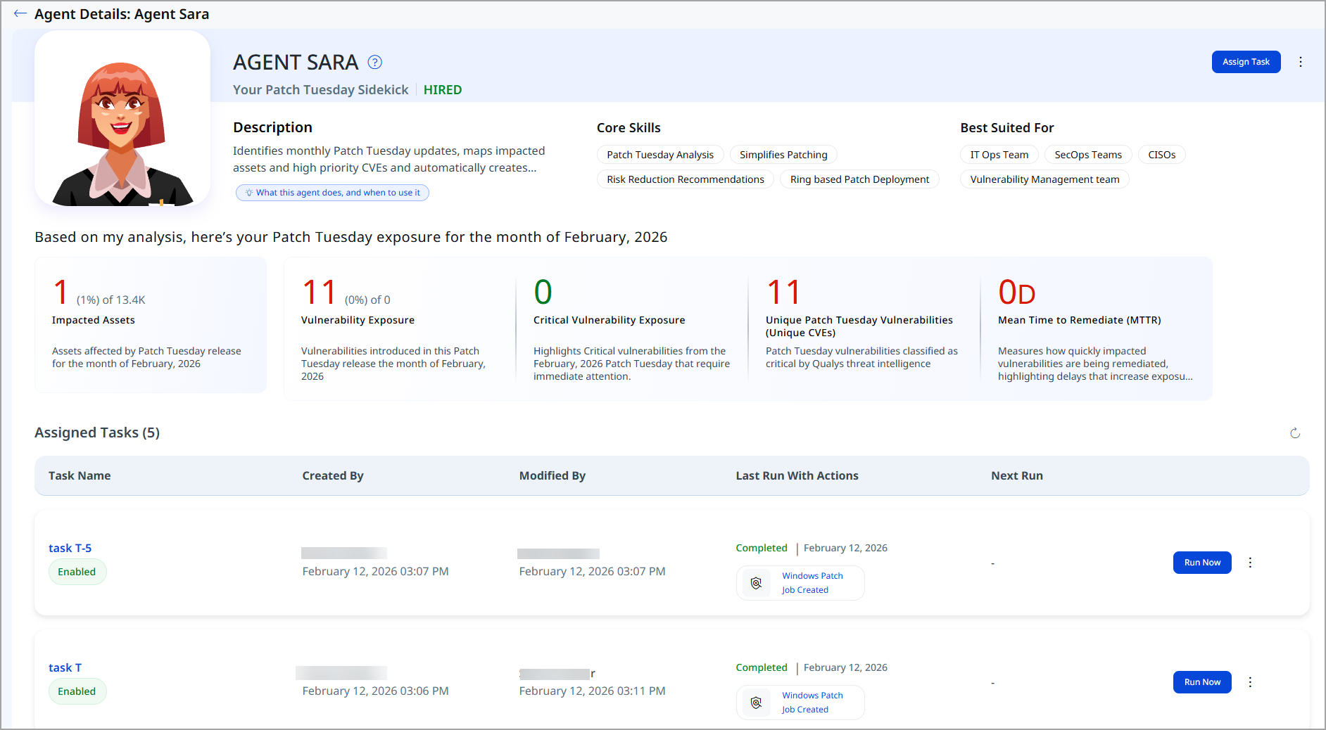The image size is (1326, 730).
Task: Open help icon next to Agent Sara
Action: [375, 63]
